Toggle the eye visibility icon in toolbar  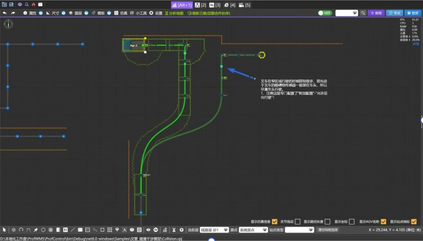tap(148, 230)
